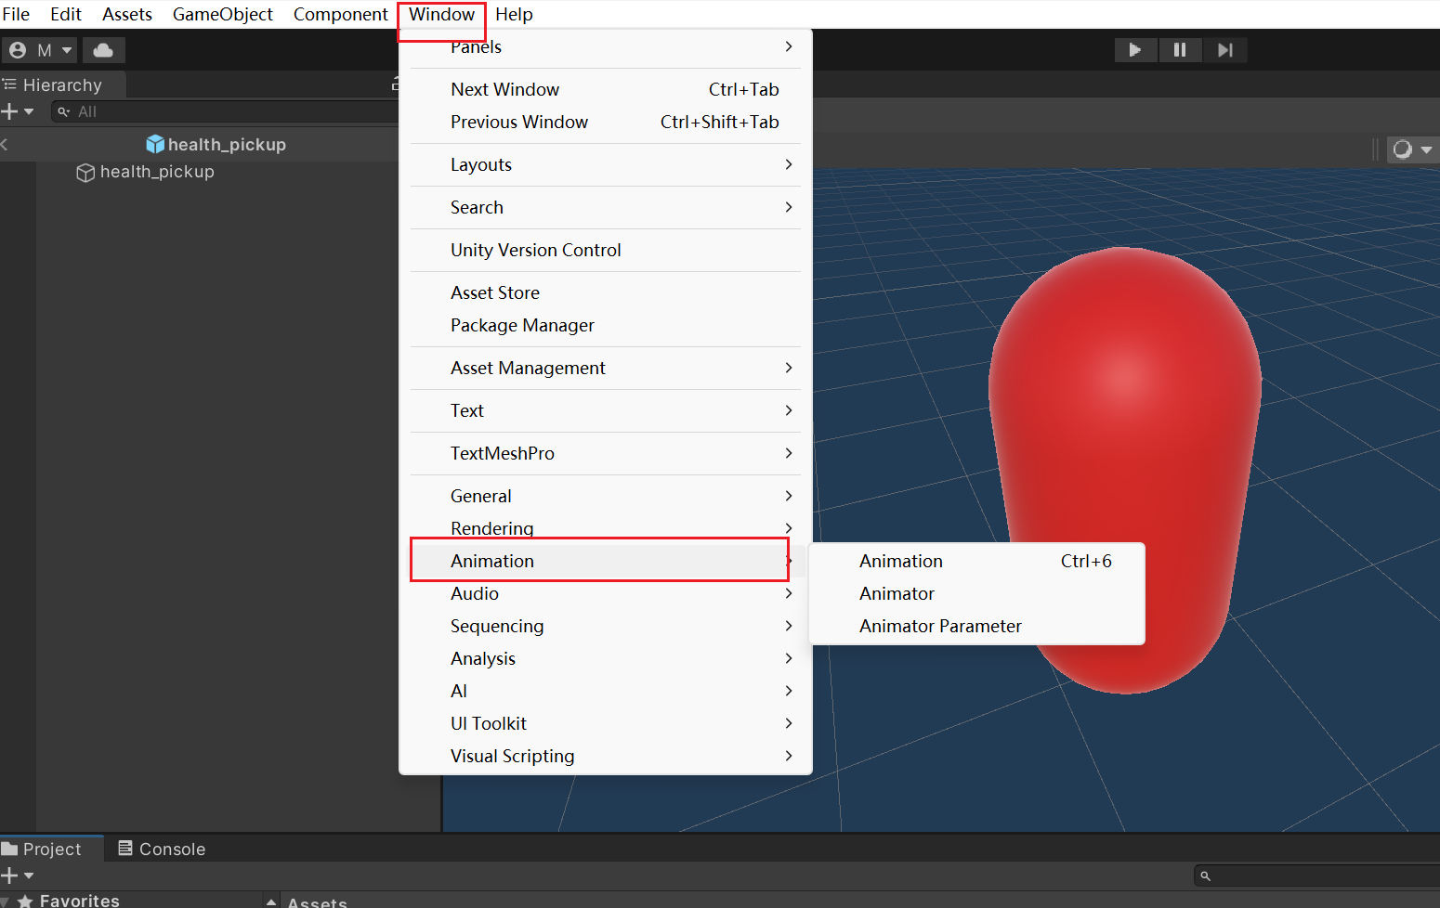Open the scene view shading mode dropdown

(x=1411, y=149)
